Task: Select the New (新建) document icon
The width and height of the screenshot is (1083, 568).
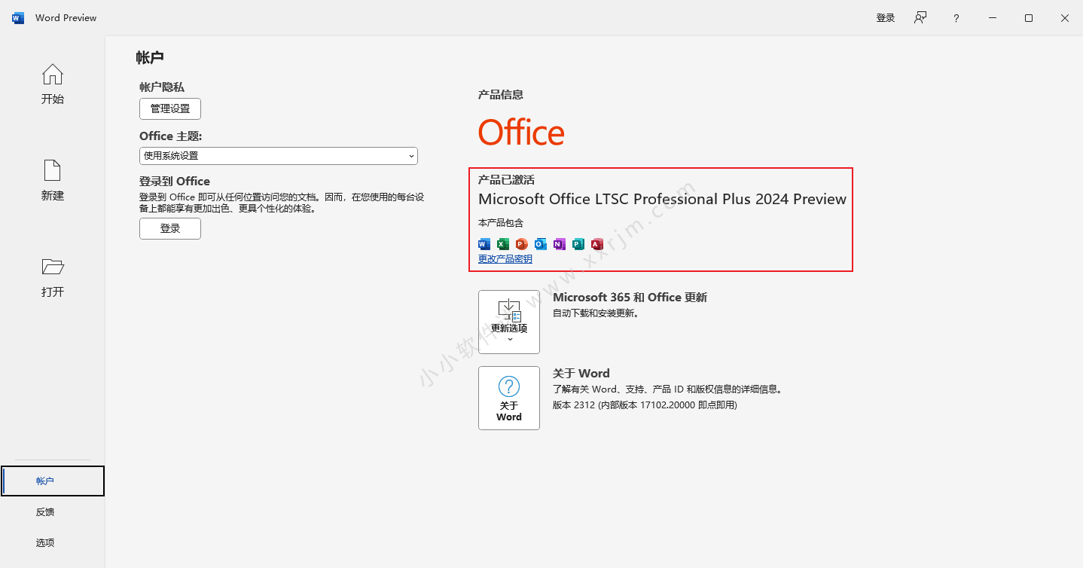Action: coord(53,171)
